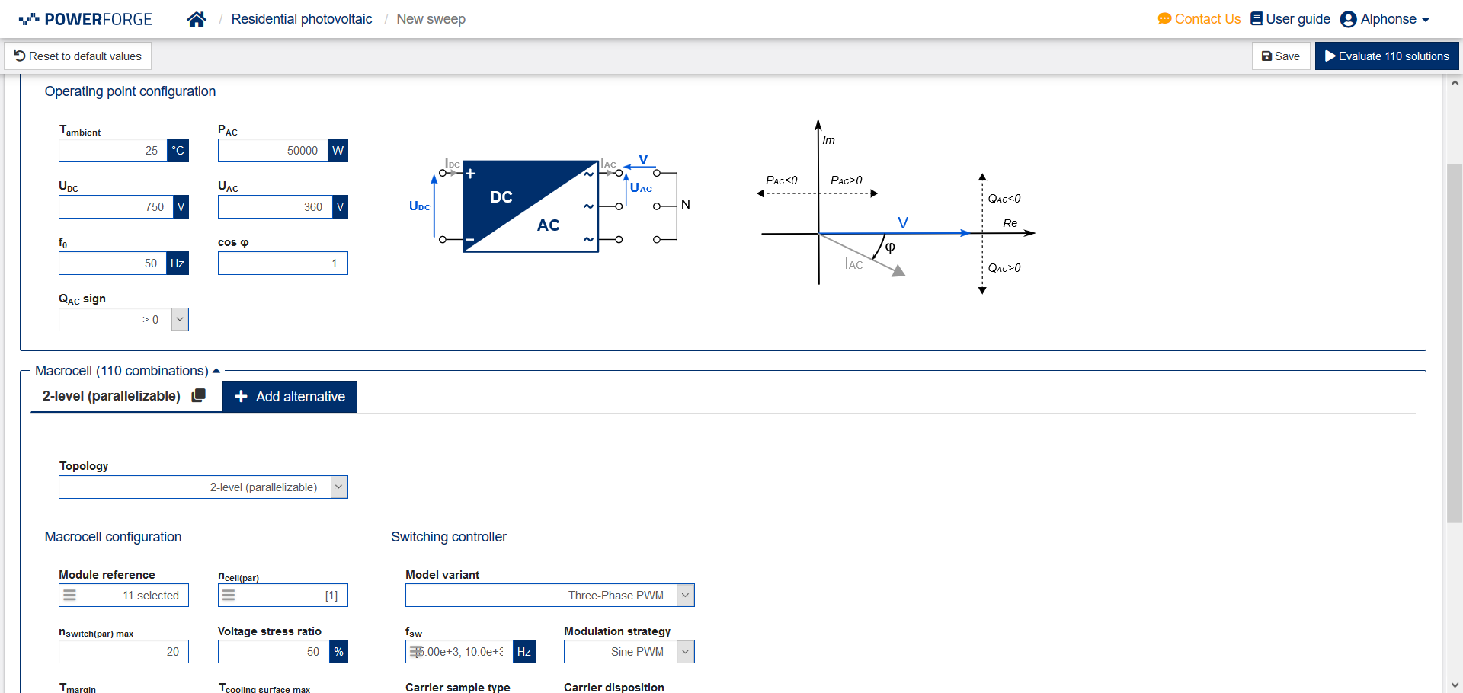The height and width of the screenshot is (693, 1463).
Task: Open the ncell(par) list icon
Action: (x=229, y=596)
